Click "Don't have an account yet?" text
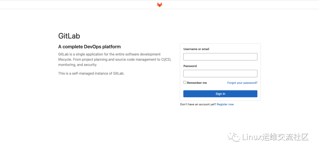Viewport: 319px width, 151px height. pyautogui.click(x=198, y=104)
